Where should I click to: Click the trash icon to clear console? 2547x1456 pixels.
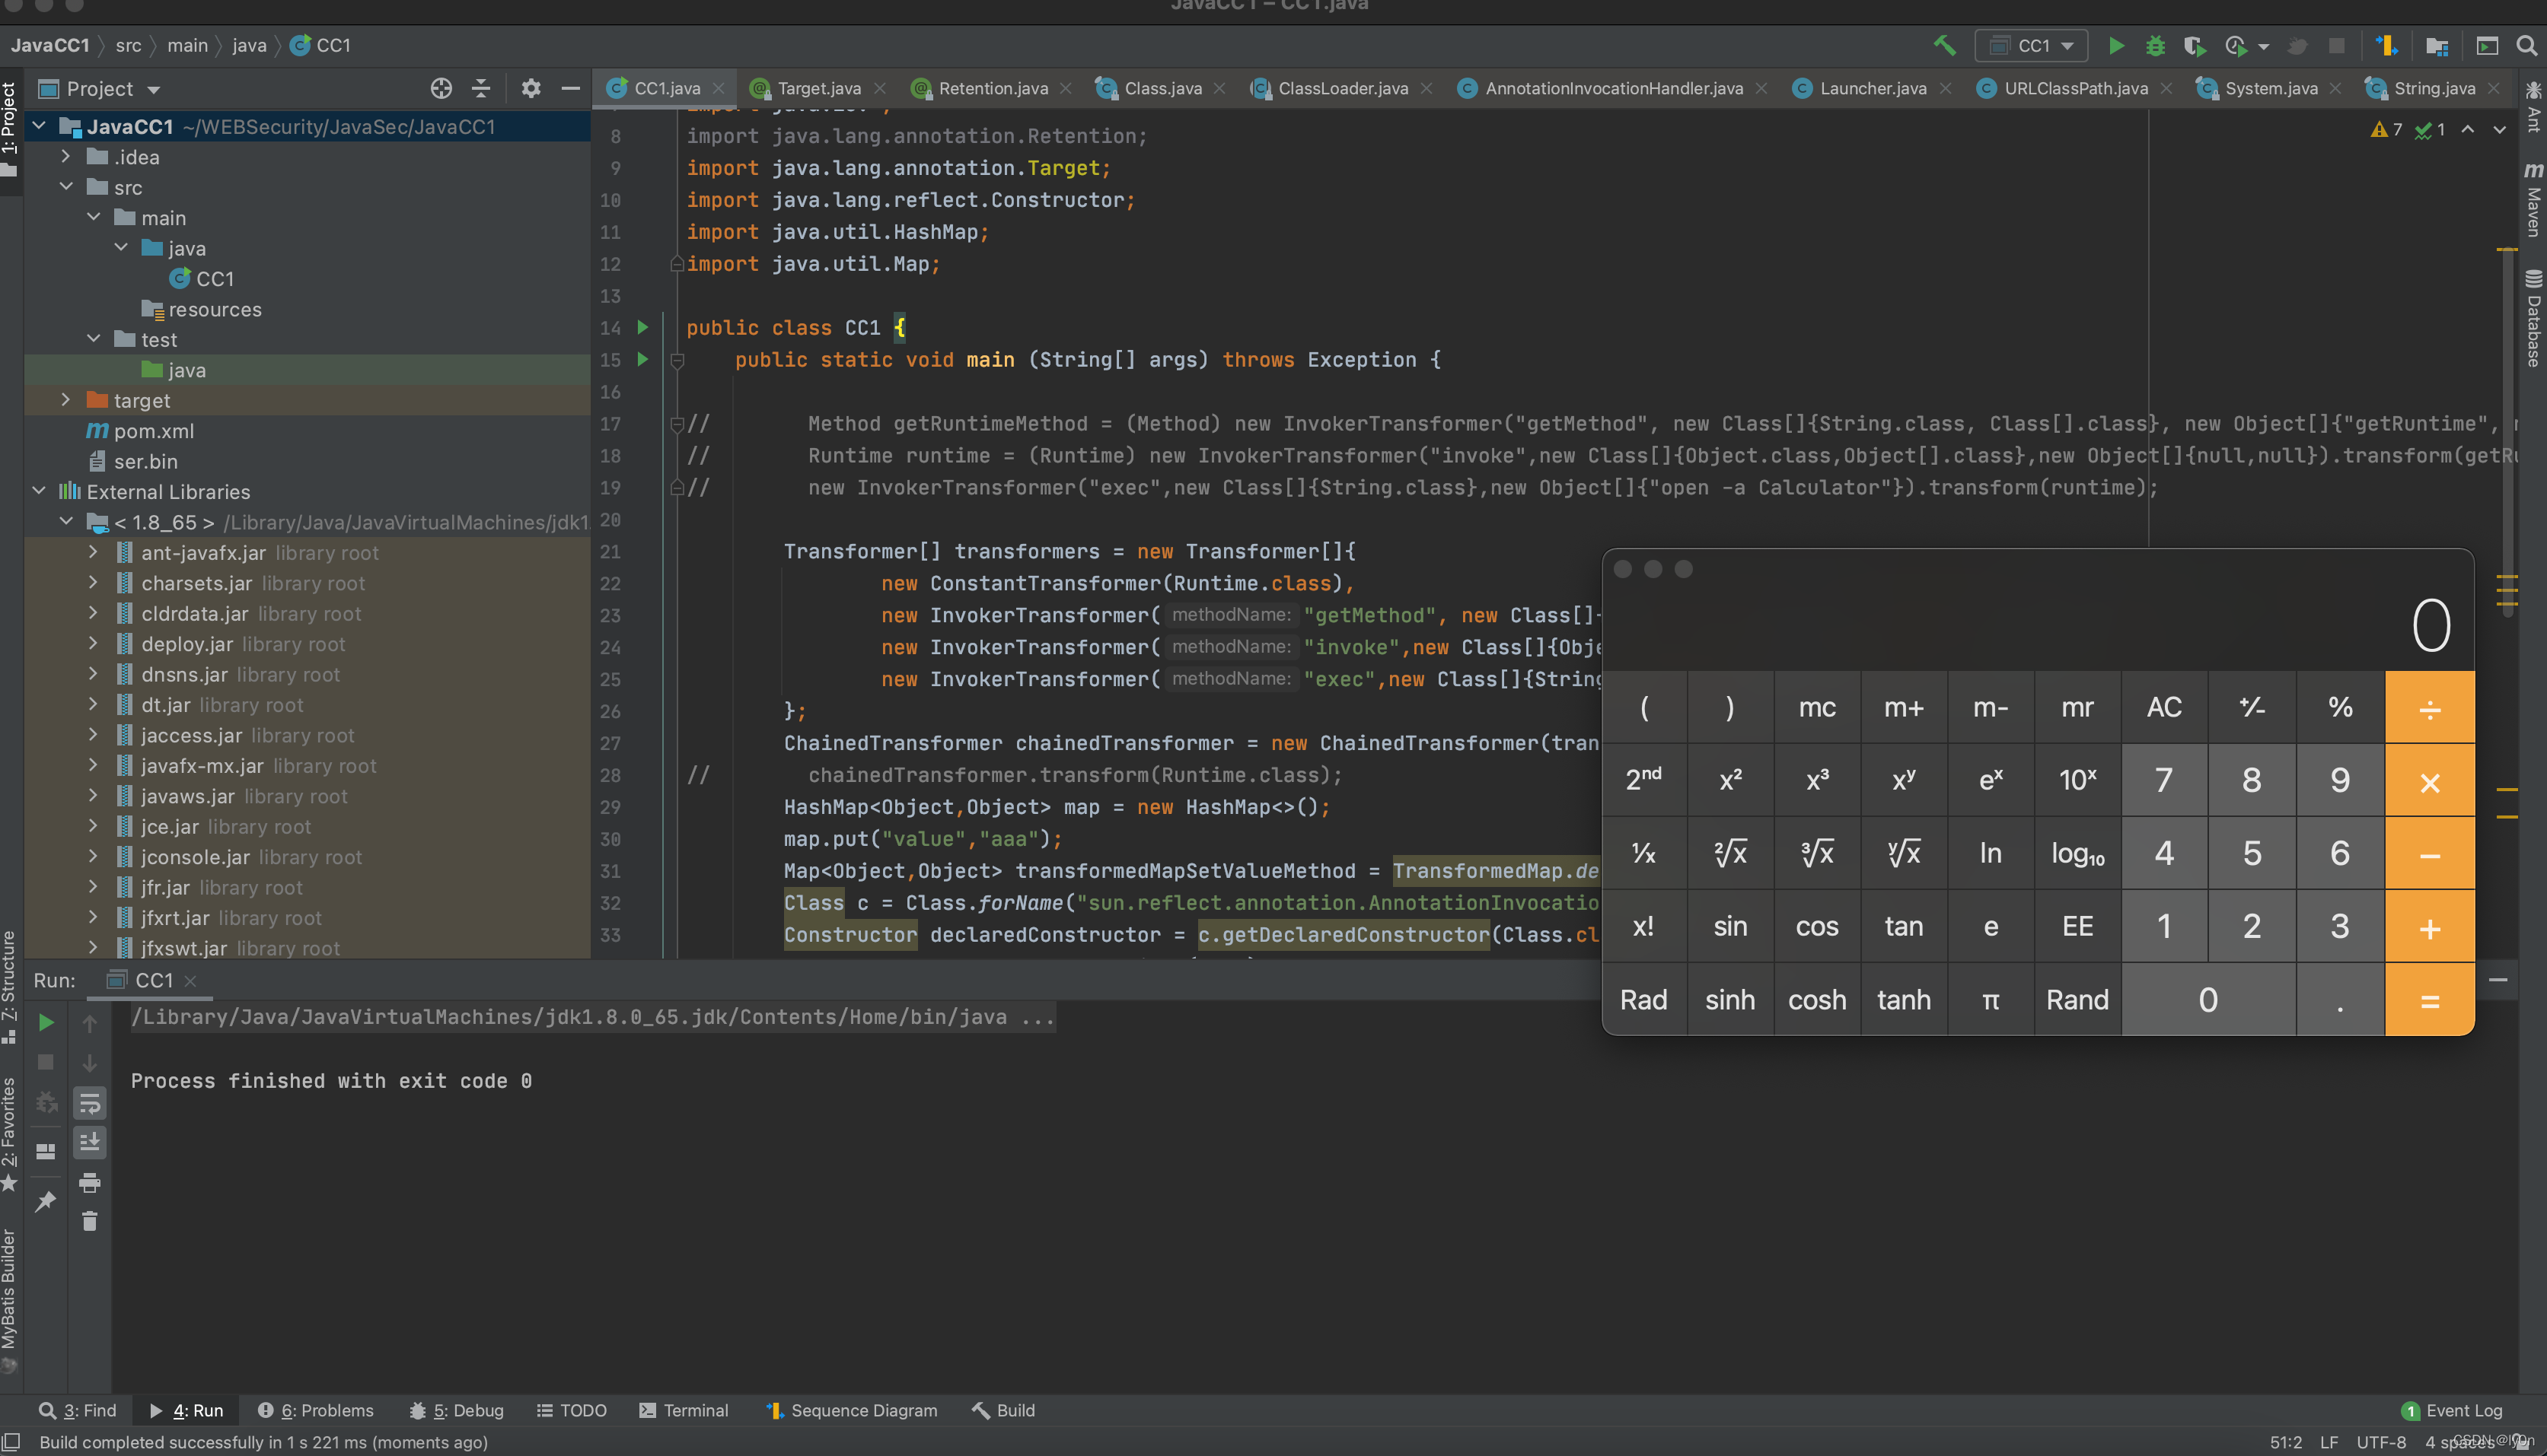point(89,1221)
